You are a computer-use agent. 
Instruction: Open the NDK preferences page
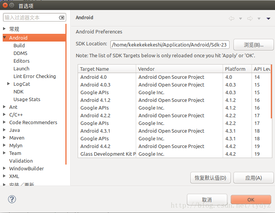click(18, 92)
